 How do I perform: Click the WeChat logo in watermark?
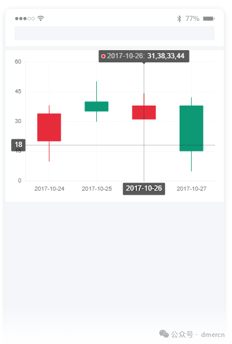[164, 334]
